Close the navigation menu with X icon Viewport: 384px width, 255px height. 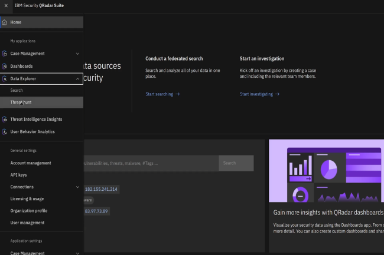[5, 5]
